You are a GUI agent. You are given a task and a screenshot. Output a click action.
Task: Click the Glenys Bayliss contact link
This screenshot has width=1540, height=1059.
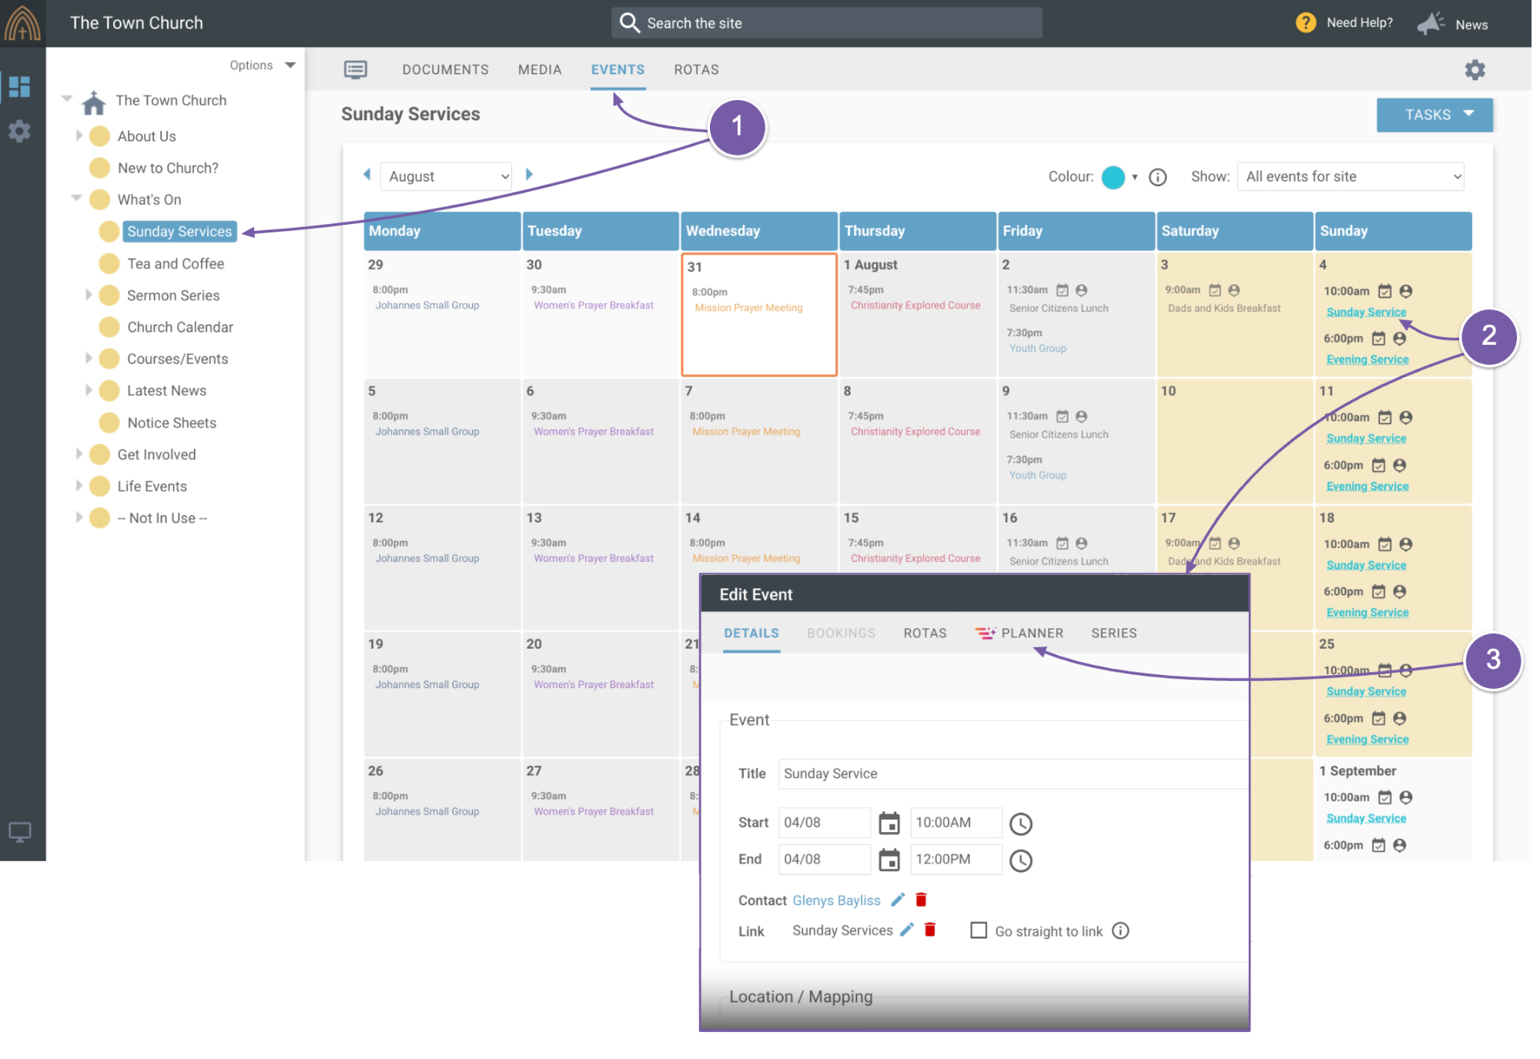click(x=837, y=900)
